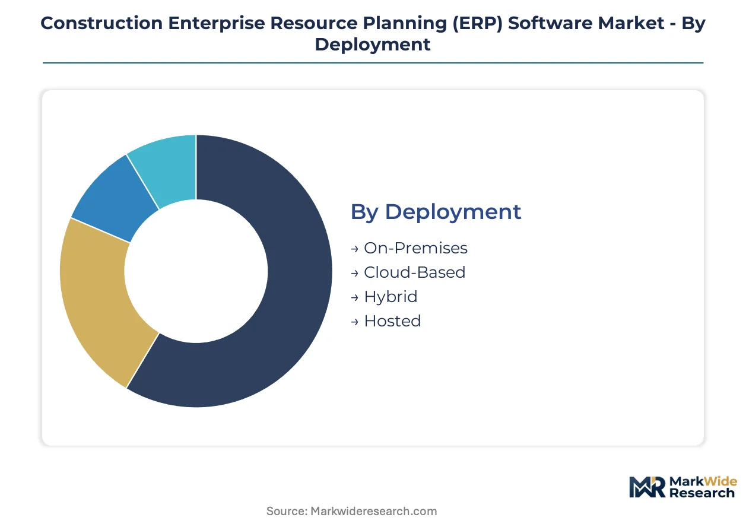Select the On-Premises legend entry
Image resolution: width=746 pixels, height=527 pixels.
tap(409, 248)
